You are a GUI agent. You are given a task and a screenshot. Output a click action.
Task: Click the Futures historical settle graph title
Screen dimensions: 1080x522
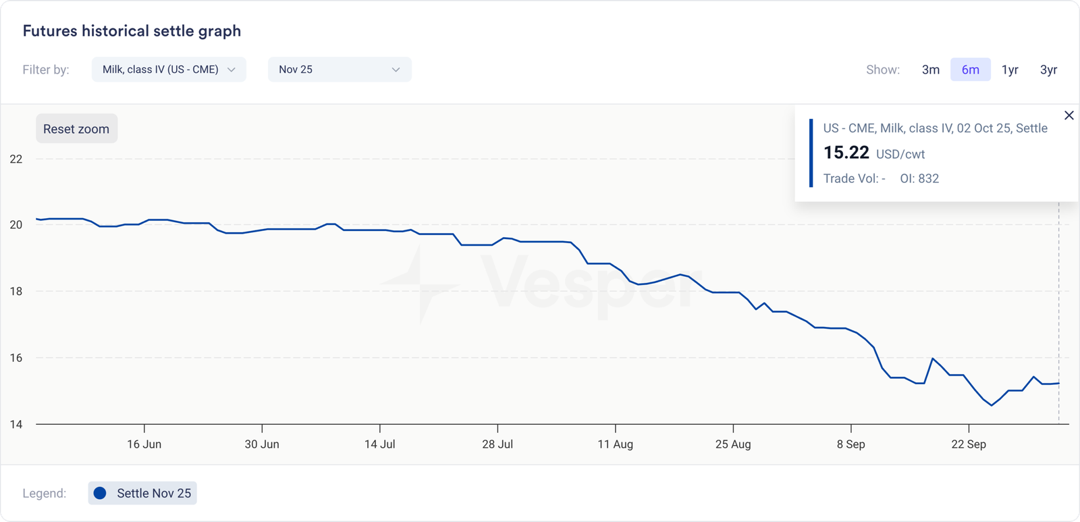pos(132,31)
